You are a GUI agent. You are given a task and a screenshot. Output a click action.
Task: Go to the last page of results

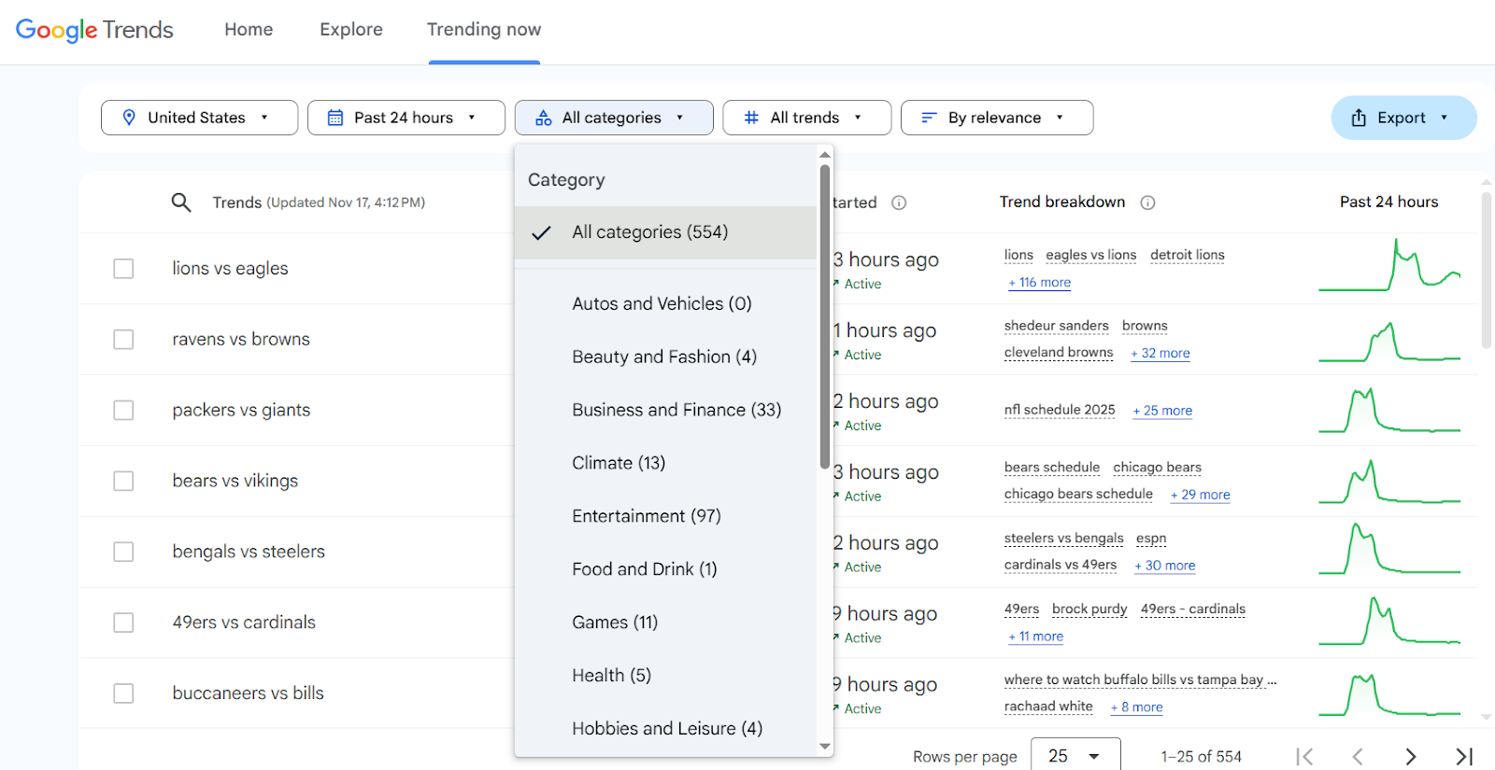[1463, 756]
